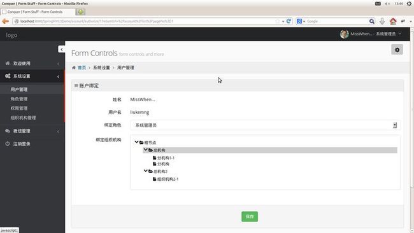Screen dimensions: 414x233
Task: Select the 根节点 tree node
Action: [x=150, y=143]
